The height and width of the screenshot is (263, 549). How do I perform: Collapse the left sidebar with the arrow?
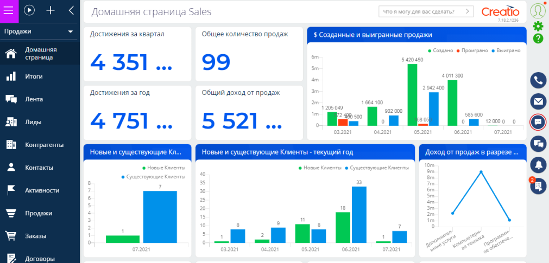click(71, 10)
